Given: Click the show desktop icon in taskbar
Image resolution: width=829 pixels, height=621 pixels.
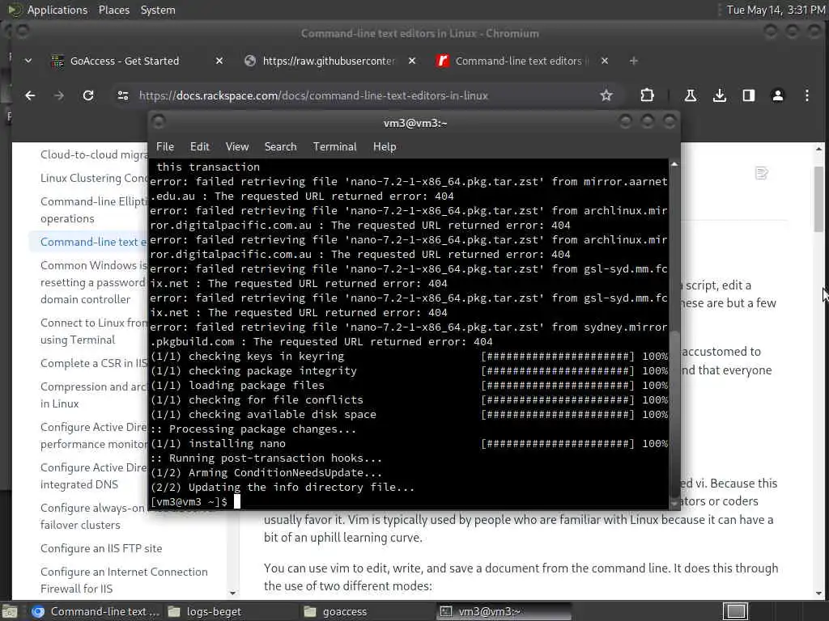Looking at the screenshot, I should tap(10, 611).
